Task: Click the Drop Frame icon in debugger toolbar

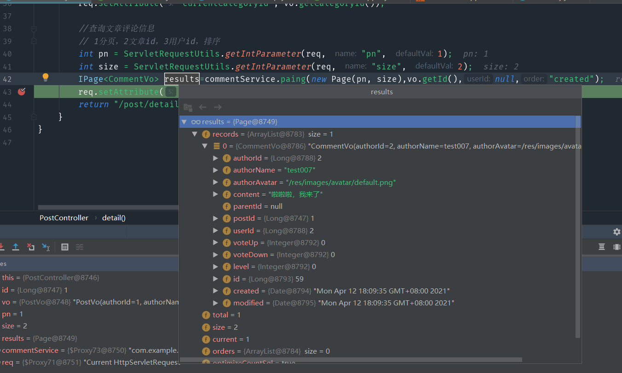Action: (x=31, y=247)
